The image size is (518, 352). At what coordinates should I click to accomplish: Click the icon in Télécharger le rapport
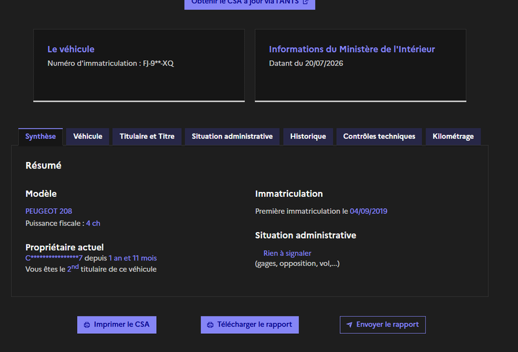(210, 325)
